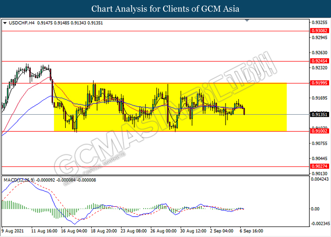
Task: Click the 0.90445 price axis value
Action: pyautogui.click(x=320, y=158)
